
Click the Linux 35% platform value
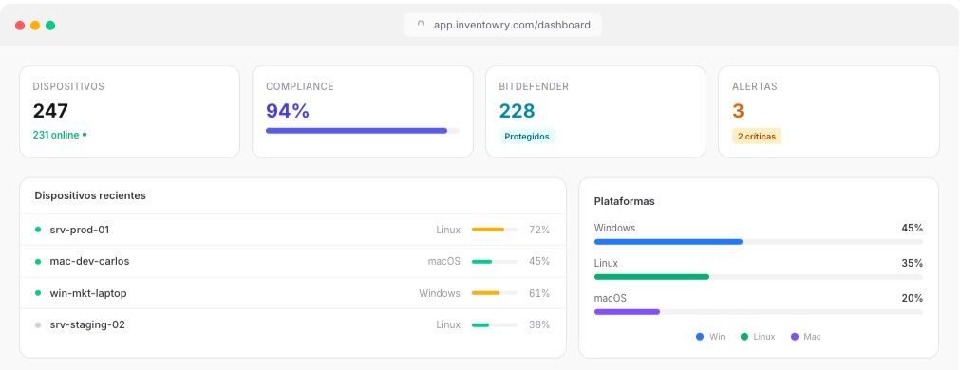[x=912, y=263]
